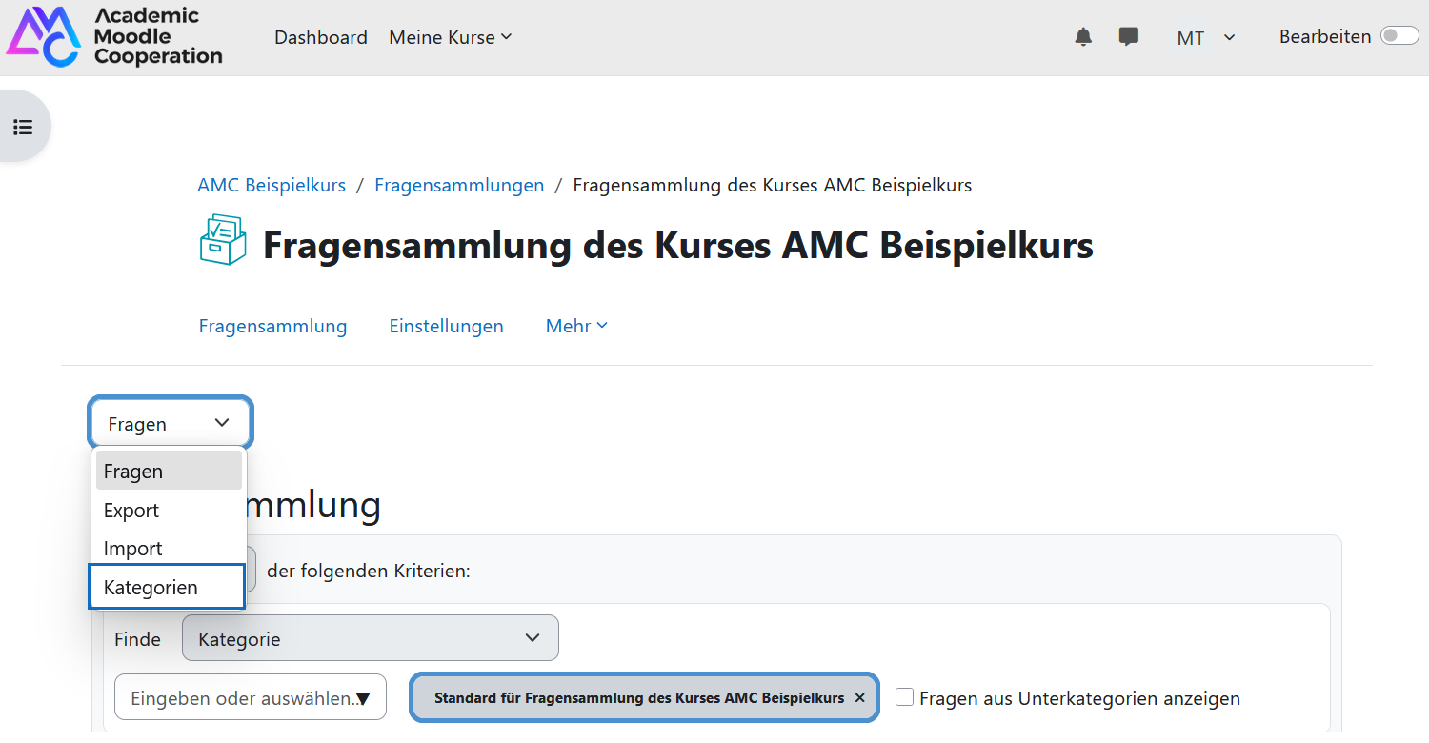Click the page heading Fragensammlung des Kurses AMC Beispielkurs

[677, 245]
